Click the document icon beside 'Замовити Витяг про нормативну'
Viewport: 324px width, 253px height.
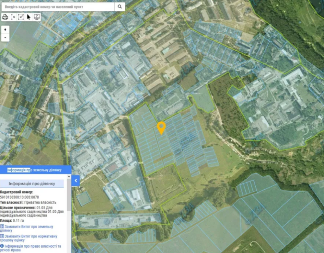[2, 236]
